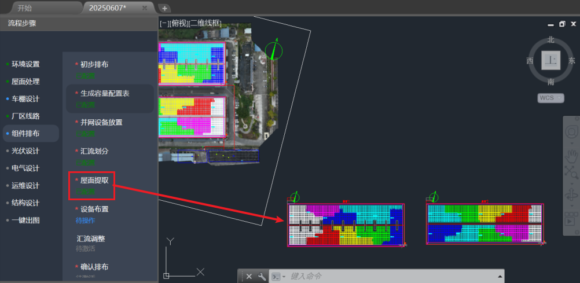Click the 俯视 view control label
The image size is (580, 283).
[x=179, y=23]
